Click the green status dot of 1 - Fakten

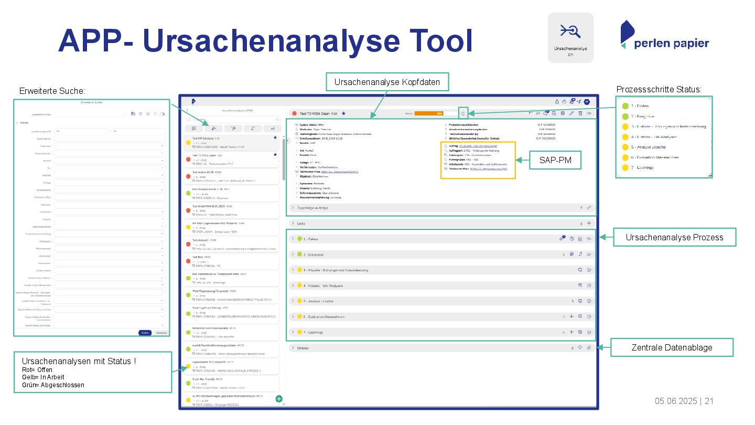tap(300, 239)
